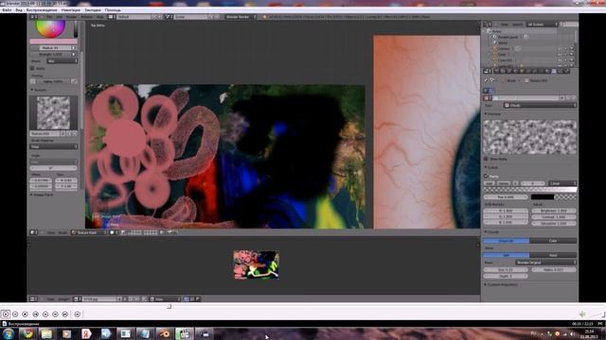
Task: Toggle the brush Alpha checkbox
Action: tap(32, 68)
